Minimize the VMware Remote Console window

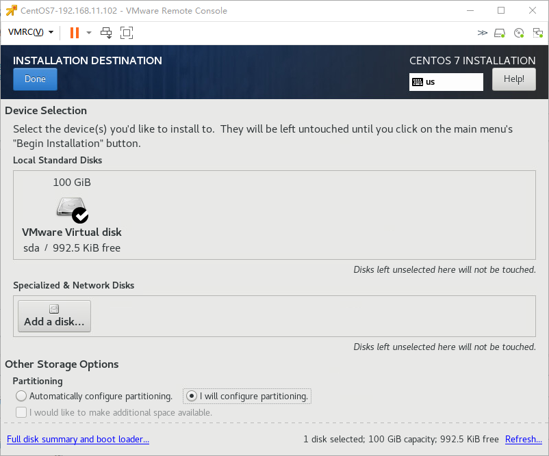[x=470, y=10]
